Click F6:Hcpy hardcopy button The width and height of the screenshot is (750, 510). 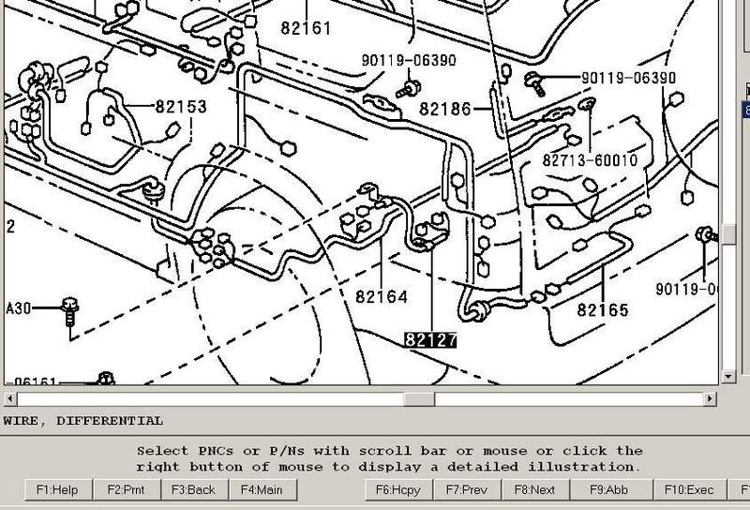(396, 490)
